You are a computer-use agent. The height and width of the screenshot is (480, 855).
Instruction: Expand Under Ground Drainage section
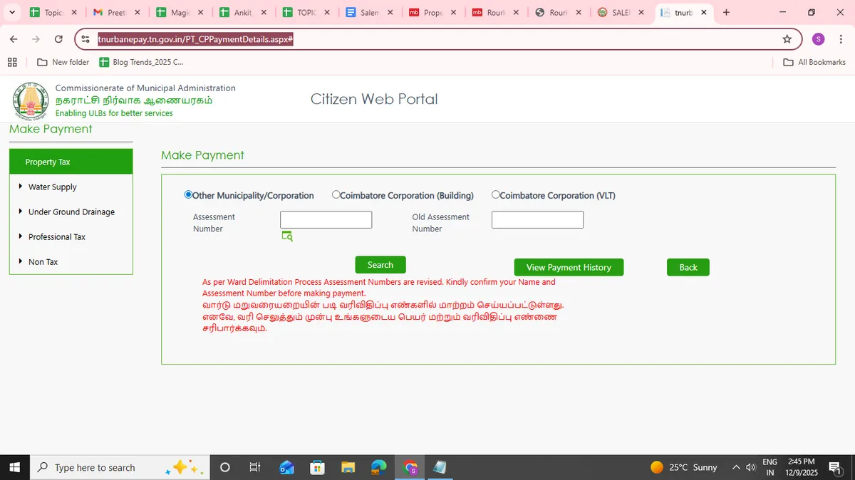(x=71, y=212)
